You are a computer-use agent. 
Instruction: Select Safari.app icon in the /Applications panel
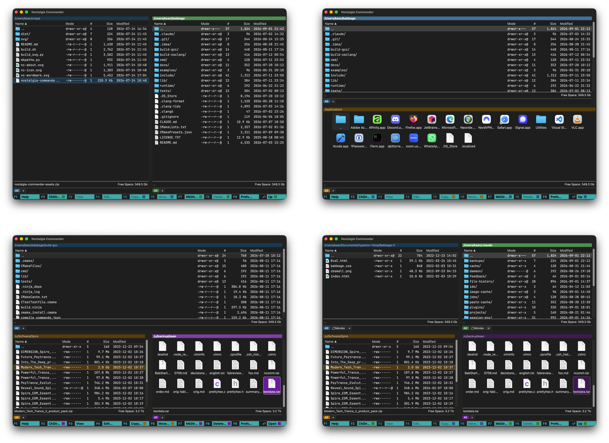(x=505, y=119)
